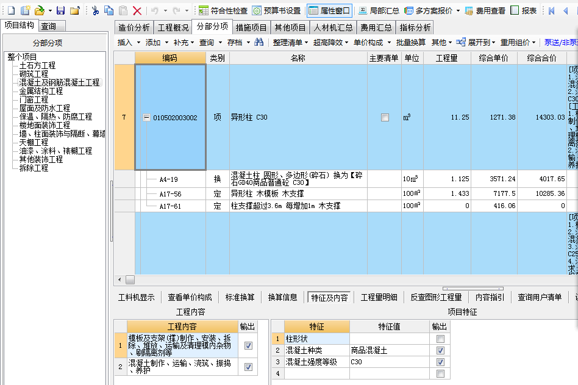Click the scissors cut icon
Image resolution: width=578 pixels, height=385 pixels.
click(x=96, y=10)
